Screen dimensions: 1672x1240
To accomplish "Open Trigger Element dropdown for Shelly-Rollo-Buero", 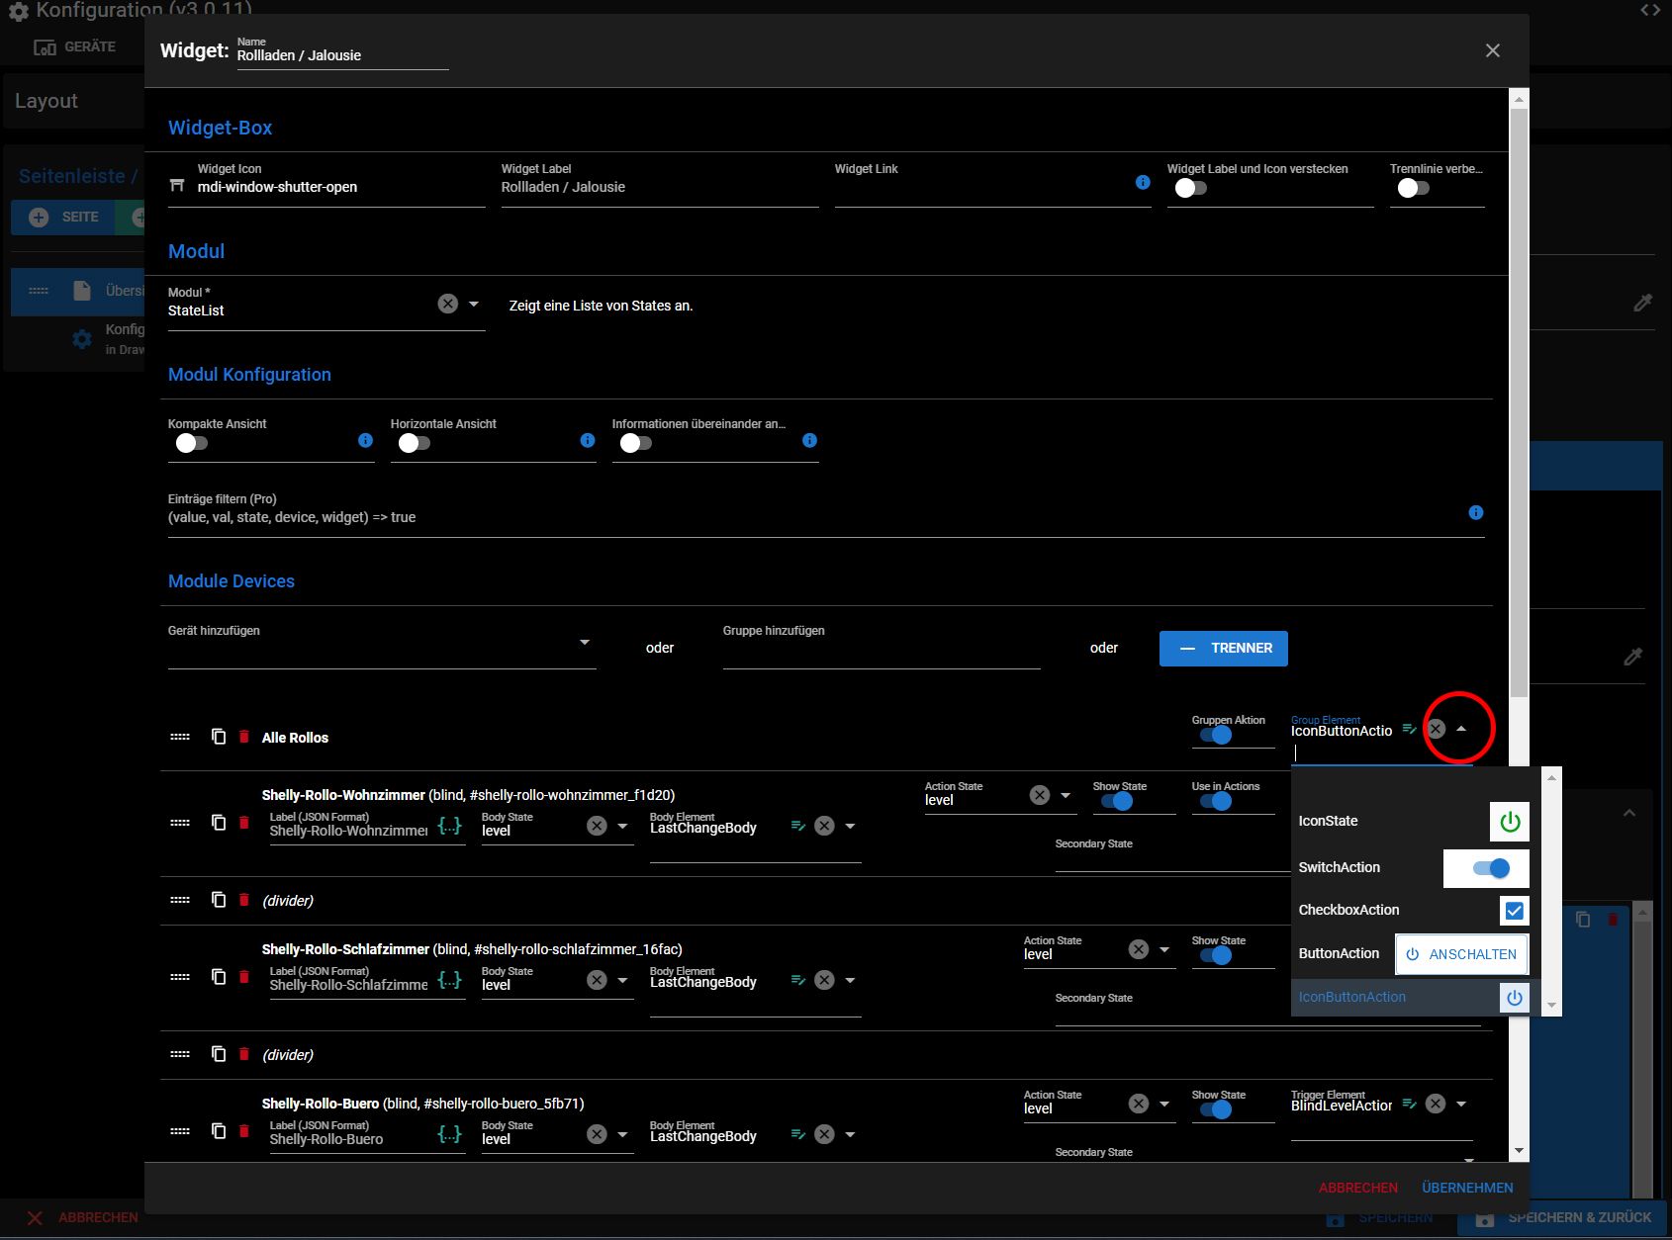I will 1461,1104.
